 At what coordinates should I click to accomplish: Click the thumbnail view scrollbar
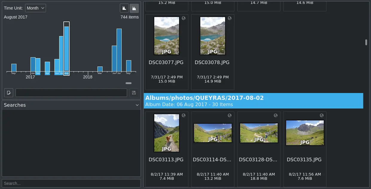(x=366, y=43)
